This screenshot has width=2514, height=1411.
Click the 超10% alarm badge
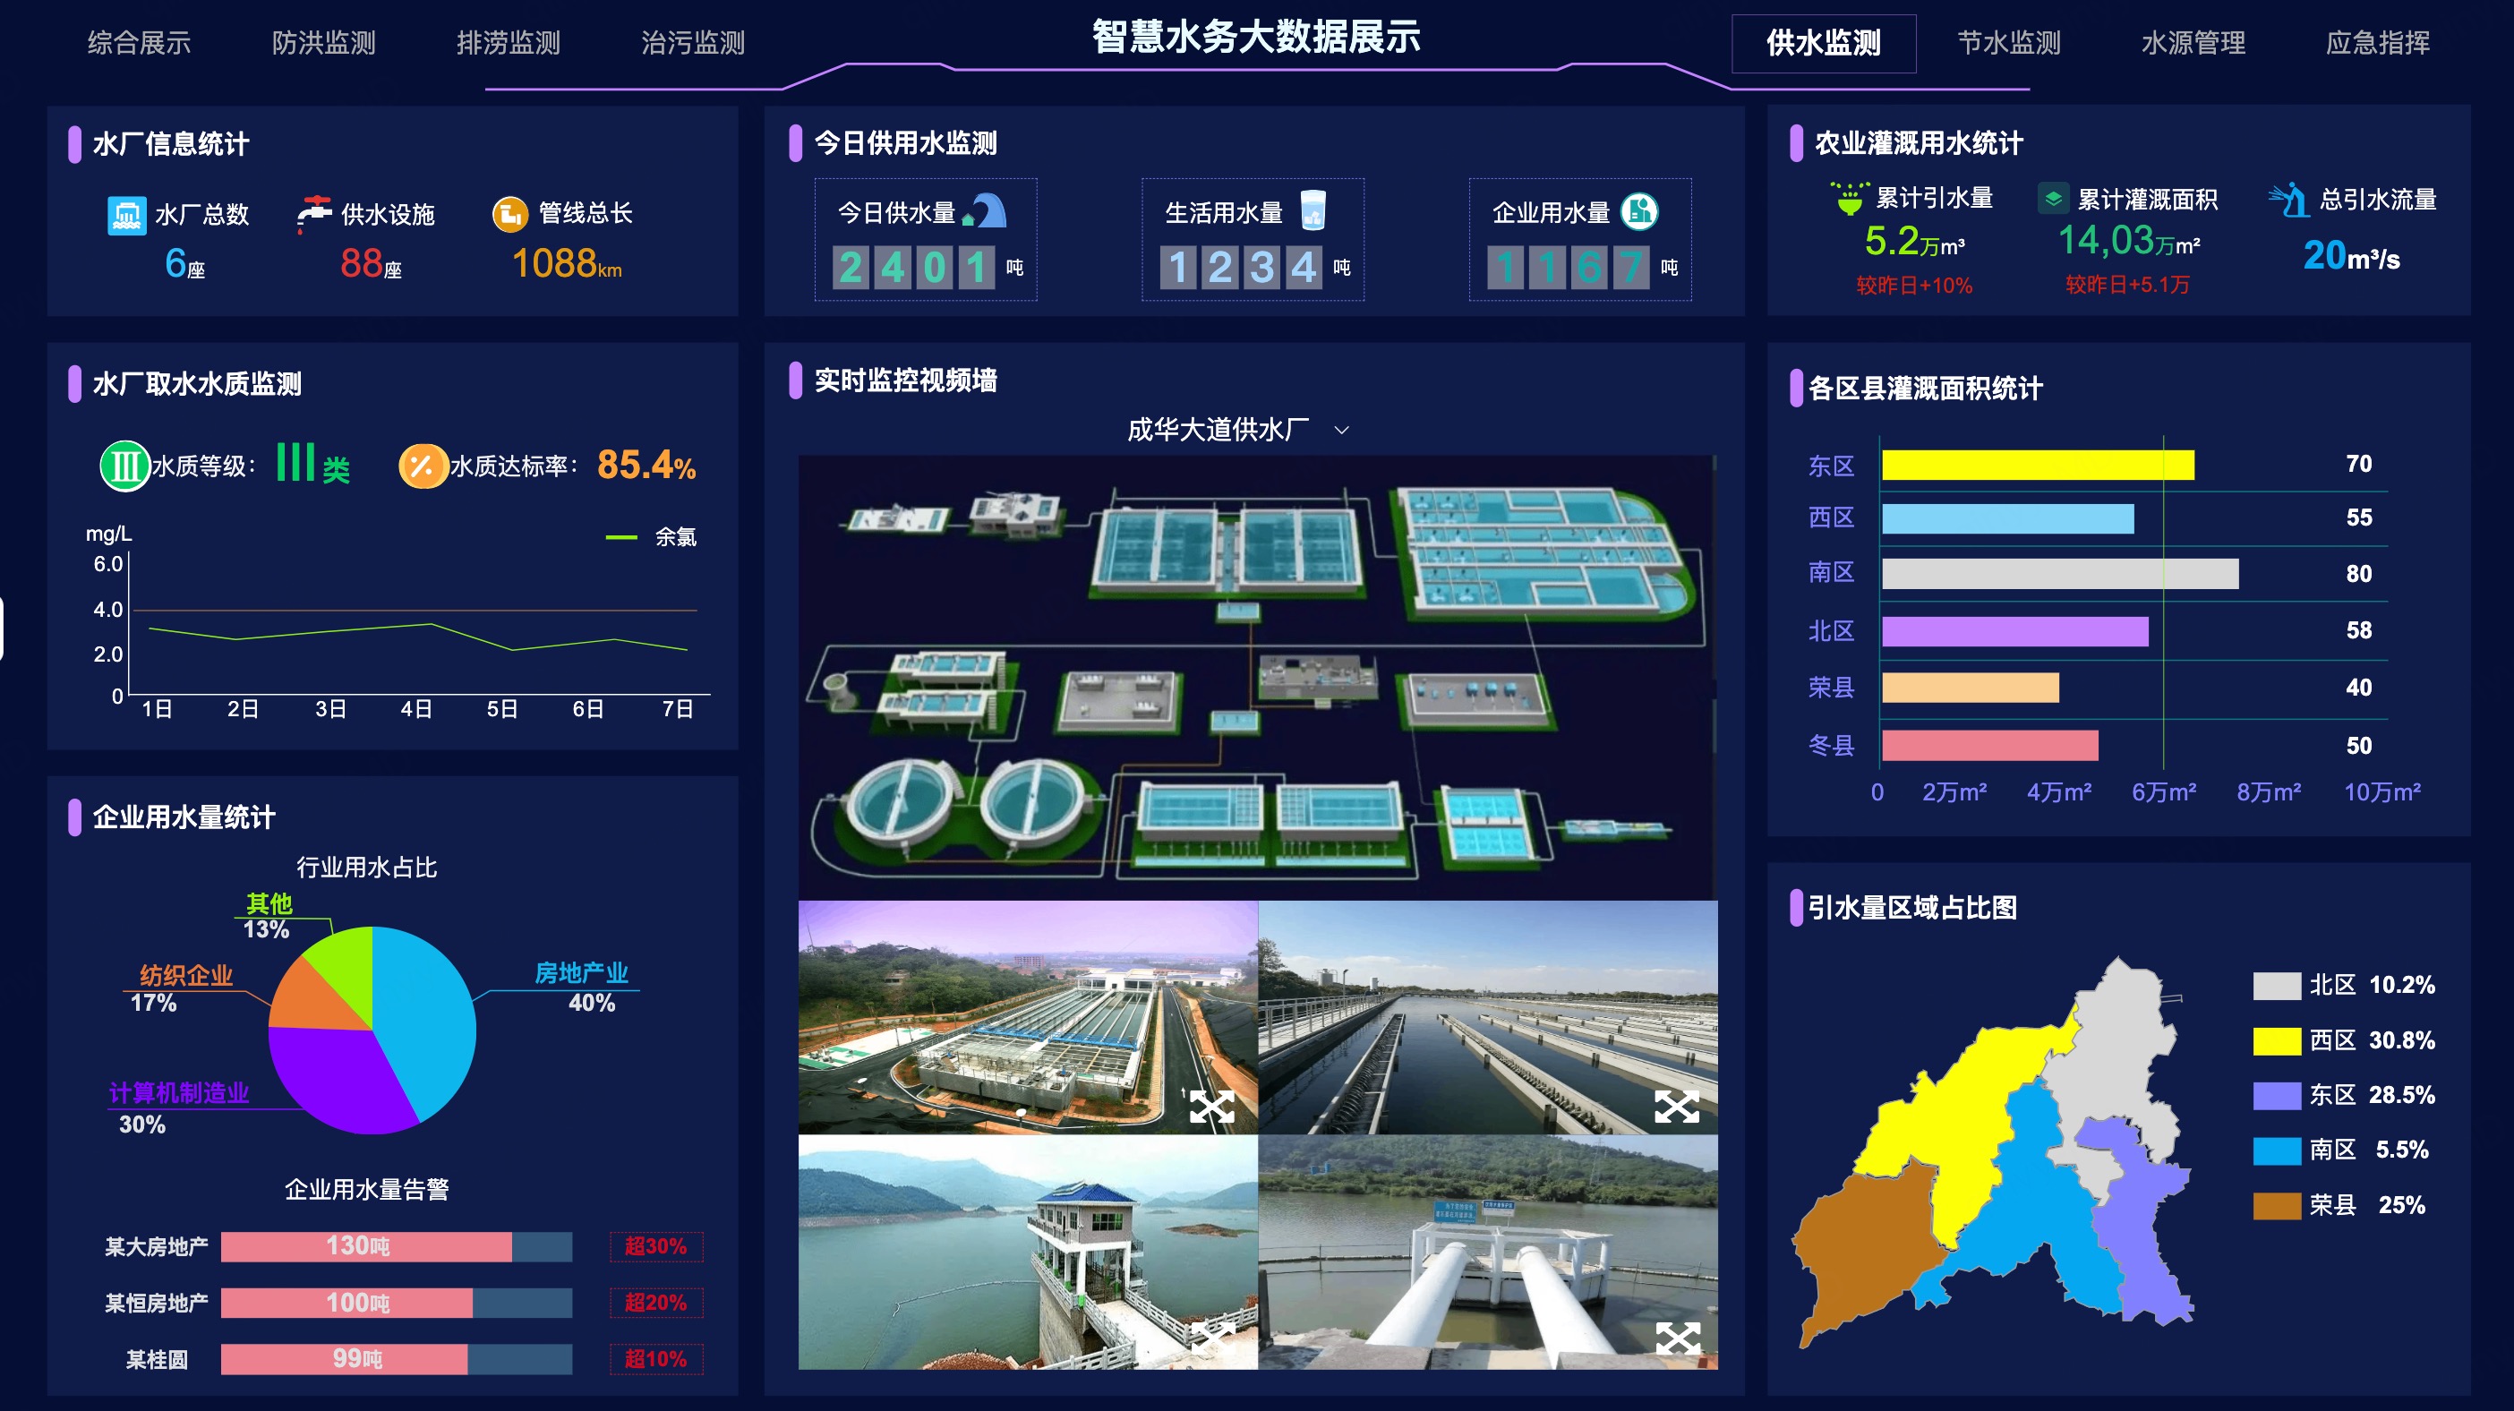point(656,1359)
